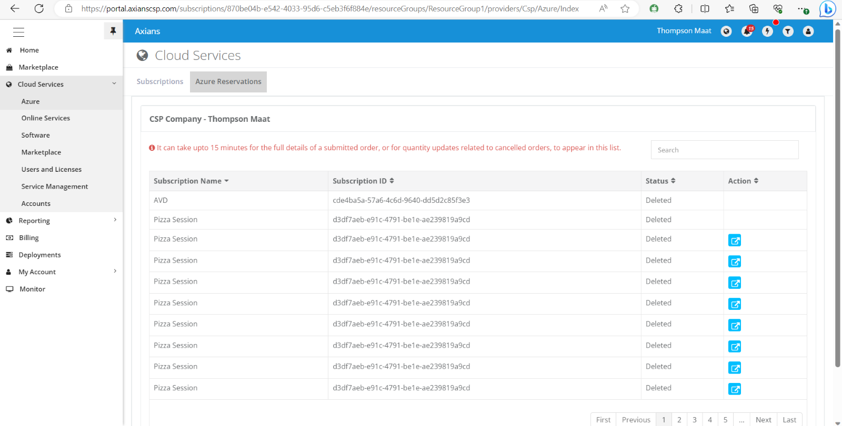Toggle the sidebar pin icon
This screenshot has height=426, width=842.
113,32
